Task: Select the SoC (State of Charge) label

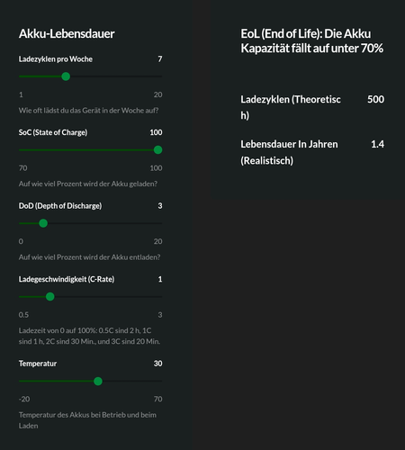Action: click(53, 132)
